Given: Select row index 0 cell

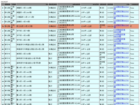Looking at the screenshot, I should pyautogui.click(x=3, y=8).
